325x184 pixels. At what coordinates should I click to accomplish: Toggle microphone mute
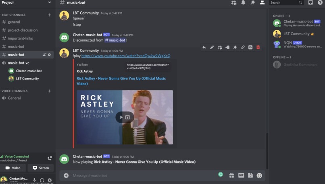34,180
